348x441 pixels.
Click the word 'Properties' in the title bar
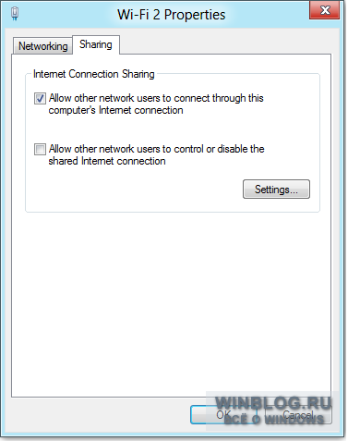pos(195,15)
